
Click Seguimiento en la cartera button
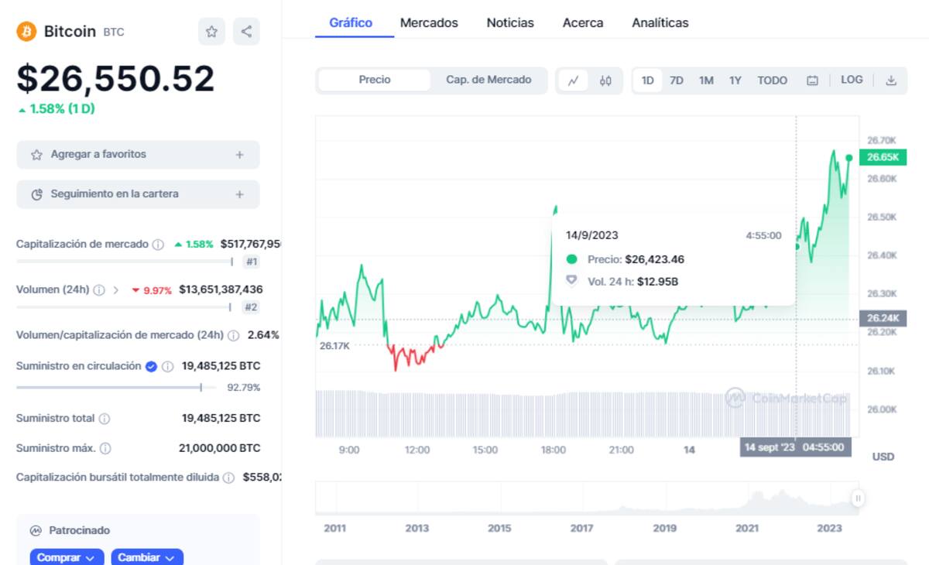click(x=138, y=194)
